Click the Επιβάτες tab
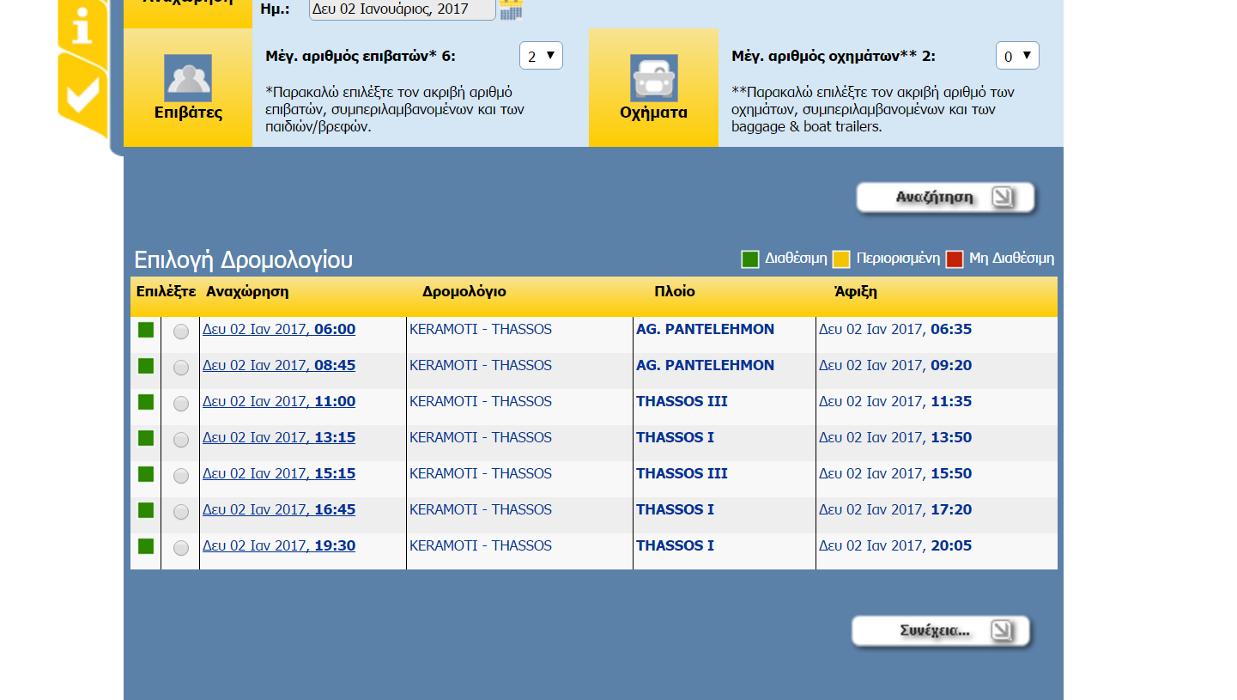This screenshot has height=700, width=1237. click(188, 113)
